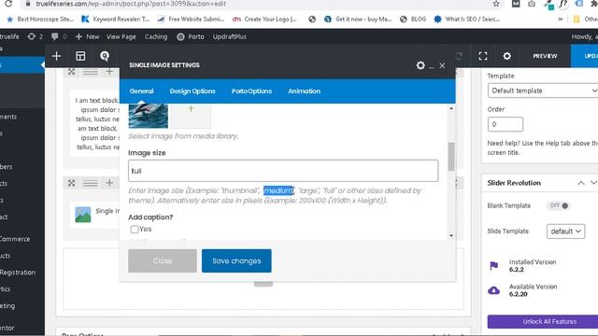Click the search/SEO icon in builder toolbar
This screenshot has width=598, height=336.
click(104, 56)
